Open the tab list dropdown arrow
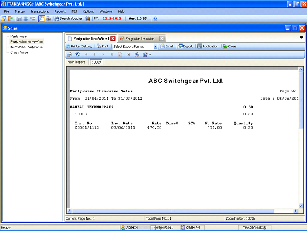This screenshot has height=239, width=307. click(x=301, y=37)
